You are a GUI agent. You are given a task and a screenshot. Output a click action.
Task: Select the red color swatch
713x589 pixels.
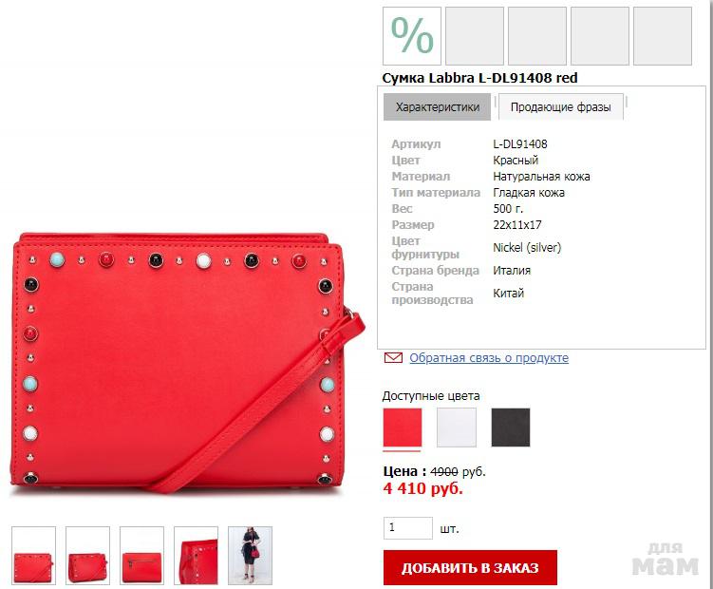[x=403, y=427]
